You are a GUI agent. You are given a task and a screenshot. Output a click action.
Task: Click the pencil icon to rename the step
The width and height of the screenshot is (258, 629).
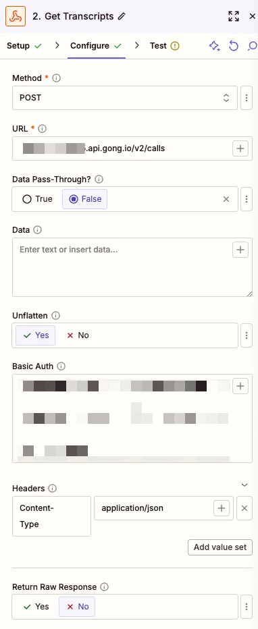pos(122,16)
